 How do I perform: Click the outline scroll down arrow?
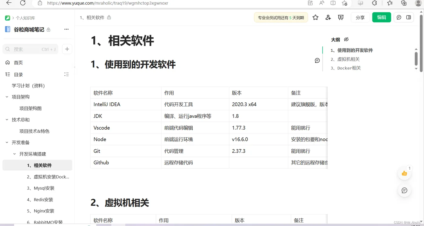416,69
